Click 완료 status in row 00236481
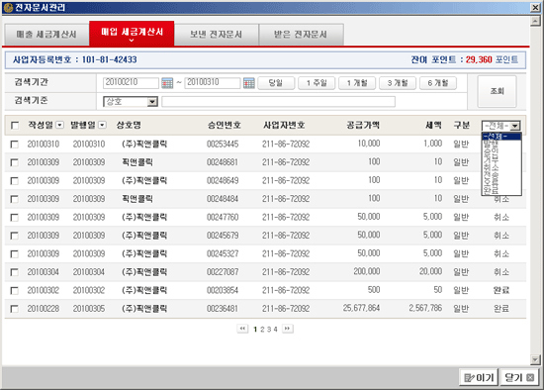The height and width of the screenshot is (390, 544). (x=501, y=309)
